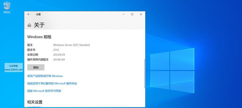Click the Settings window vertical scrollbar
This screenshot has height=108, width=242.
tap(145, 73)
